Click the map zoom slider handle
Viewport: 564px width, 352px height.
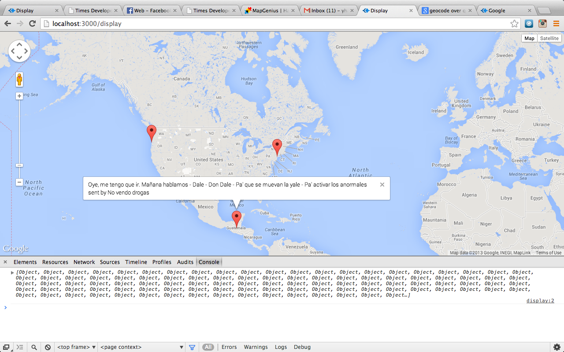(x=19, y=165)
